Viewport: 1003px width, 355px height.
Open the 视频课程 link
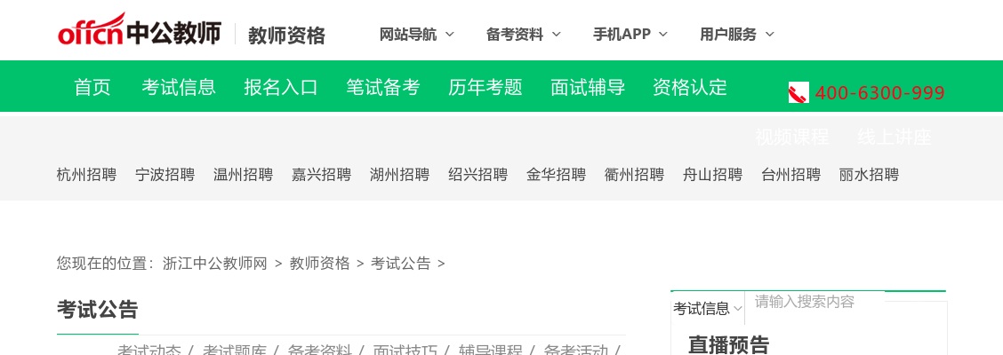pos(791,138)
